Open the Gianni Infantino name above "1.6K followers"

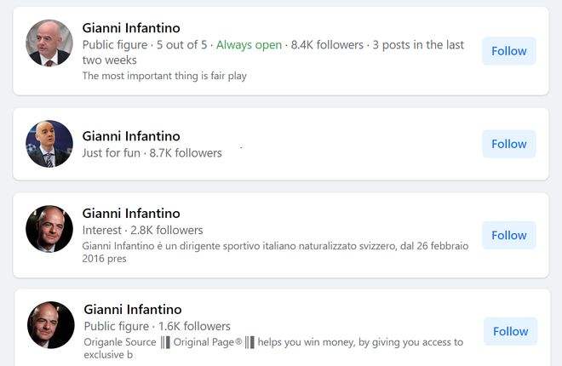pos(133,309)
